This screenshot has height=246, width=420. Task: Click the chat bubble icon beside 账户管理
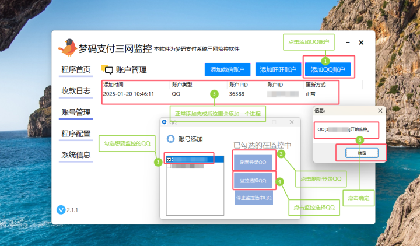pos(107,69)
